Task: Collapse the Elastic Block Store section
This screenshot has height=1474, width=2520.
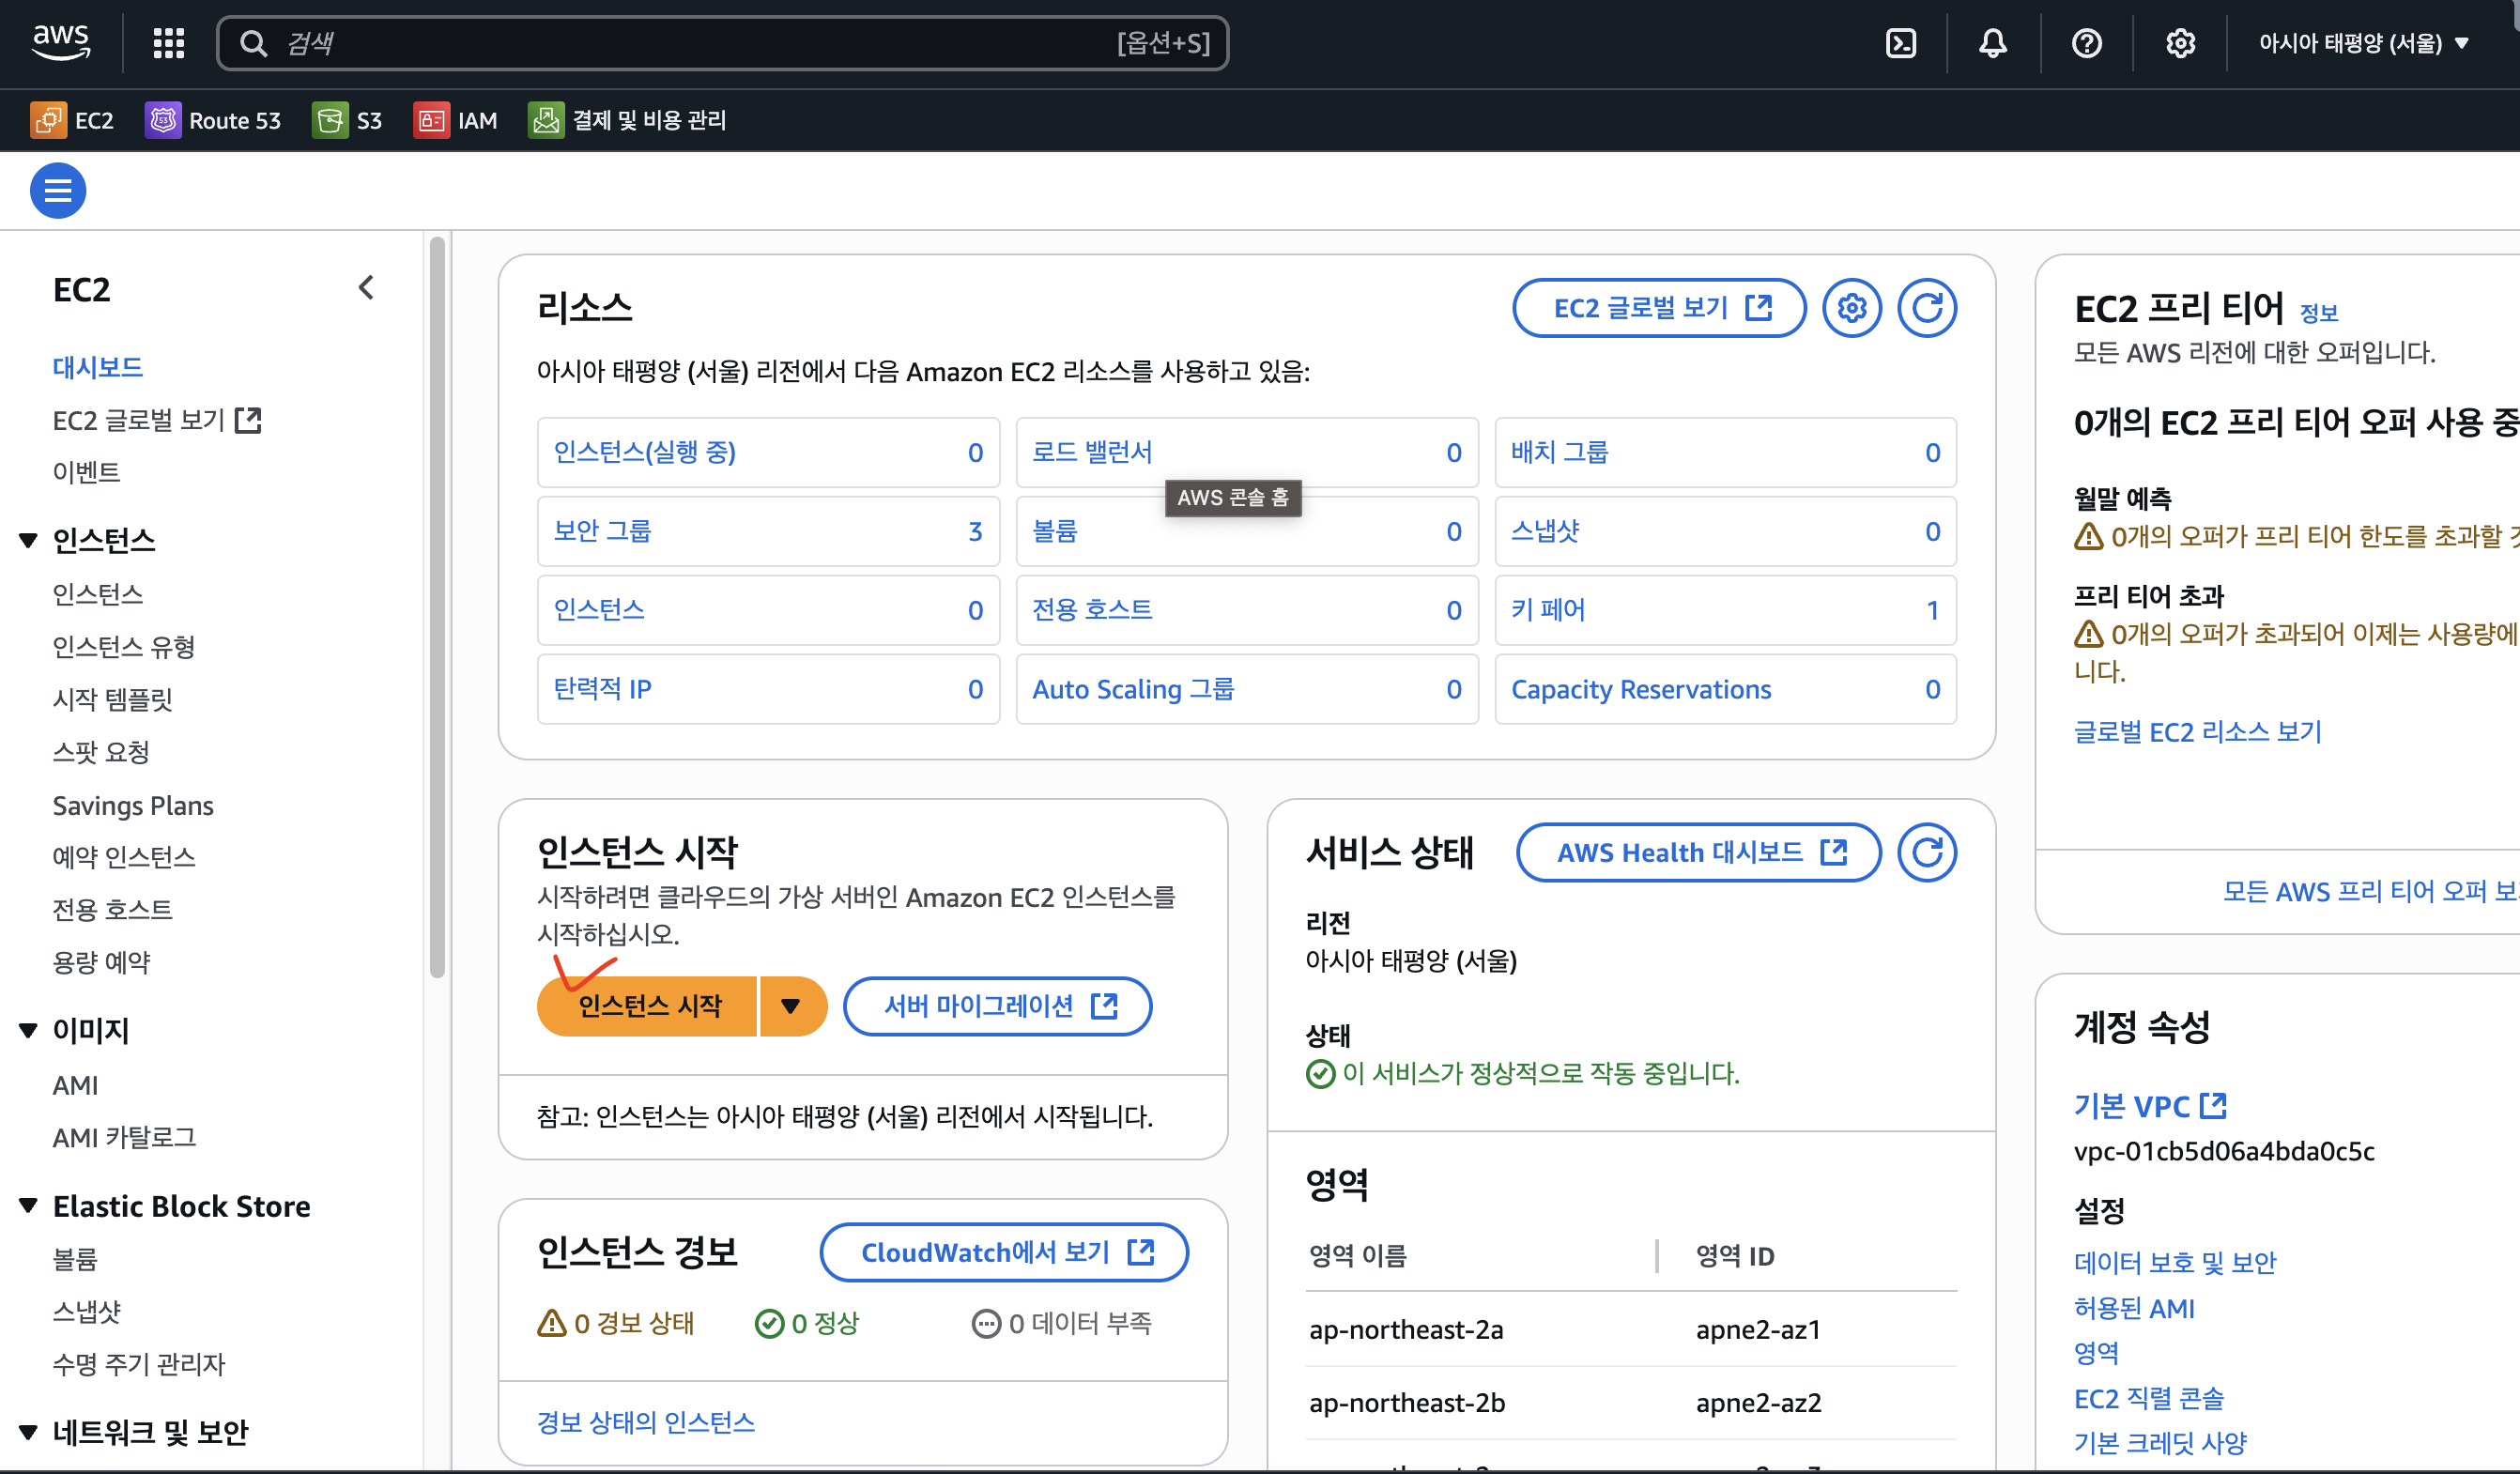Action: point(28,1206)
